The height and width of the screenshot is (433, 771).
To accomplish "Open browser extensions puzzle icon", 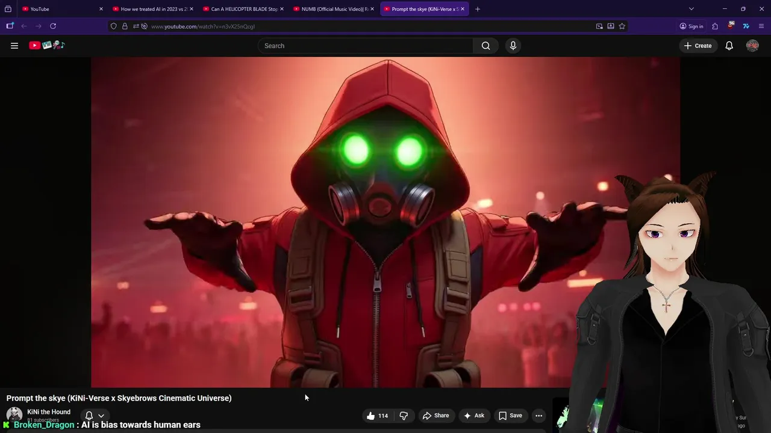I will (715, 26).
